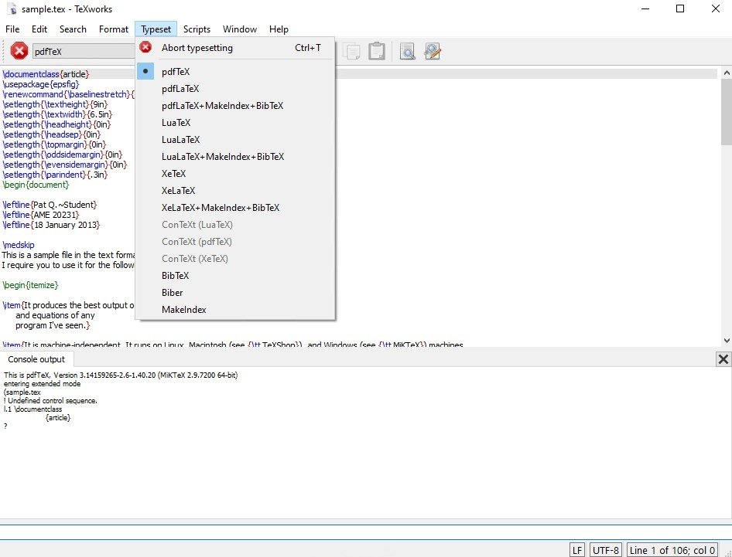Click the red X icon beside Abort typesetting

click(145, 47)
